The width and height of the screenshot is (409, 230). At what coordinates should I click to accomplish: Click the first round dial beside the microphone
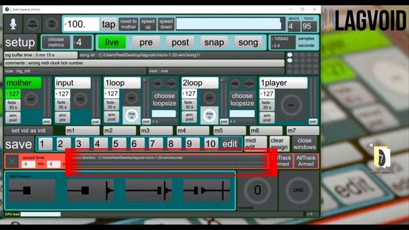click(33, 24)
